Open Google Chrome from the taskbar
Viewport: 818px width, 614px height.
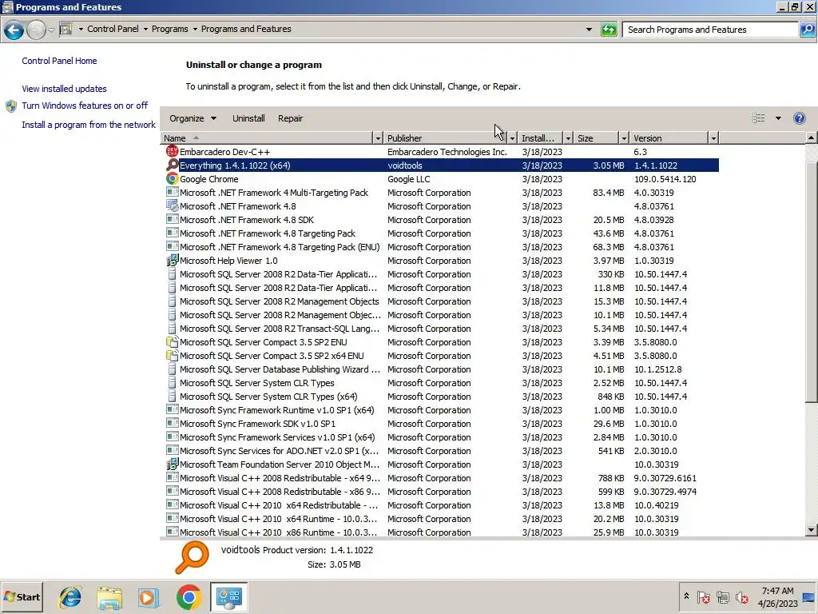click(189, 597)
